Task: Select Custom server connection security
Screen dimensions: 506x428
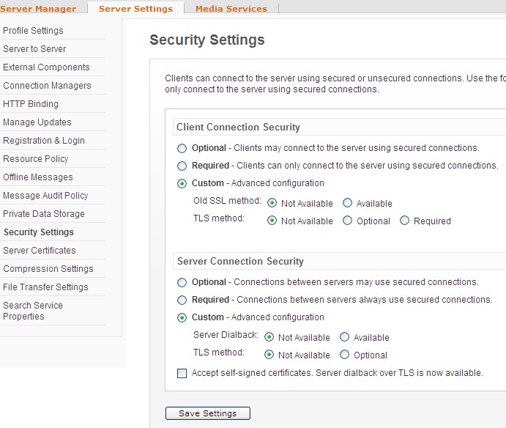Action: (x=182, y=317)
